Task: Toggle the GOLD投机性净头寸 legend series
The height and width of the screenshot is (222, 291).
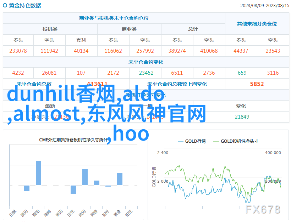Action: [x=236, y=141]
